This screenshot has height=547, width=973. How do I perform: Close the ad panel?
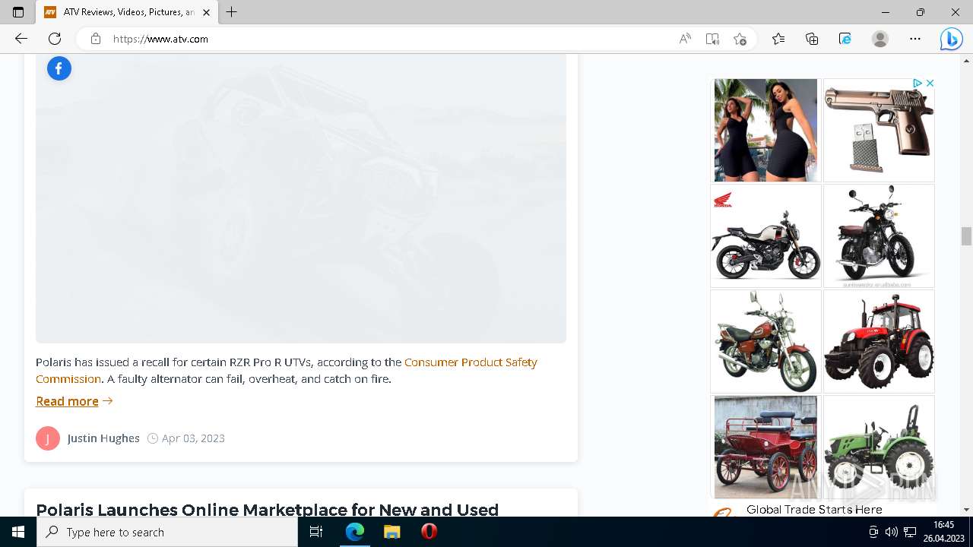pos(929,83)
